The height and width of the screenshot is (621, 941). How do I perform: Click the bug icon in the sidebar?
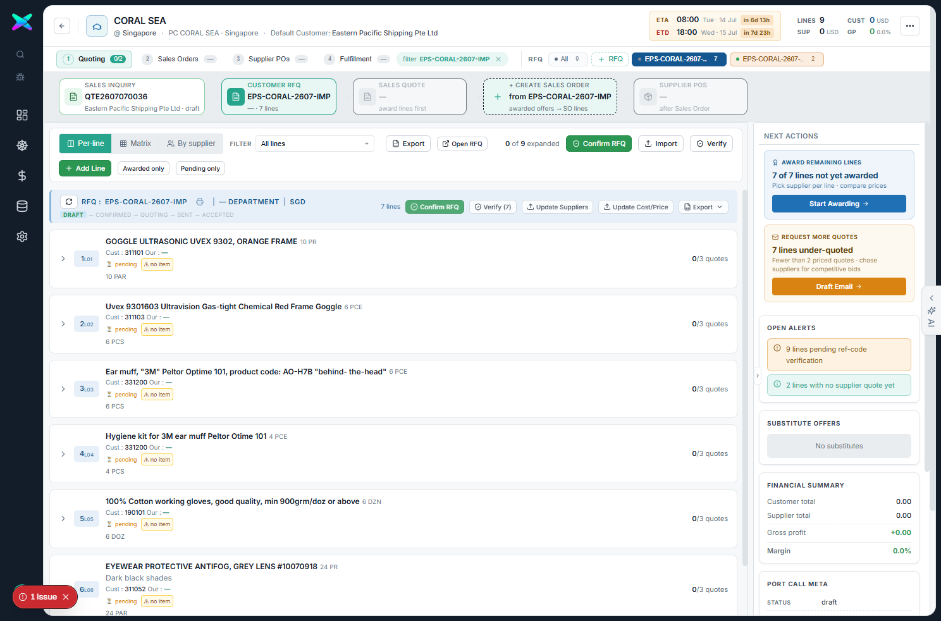coord(20,77)
